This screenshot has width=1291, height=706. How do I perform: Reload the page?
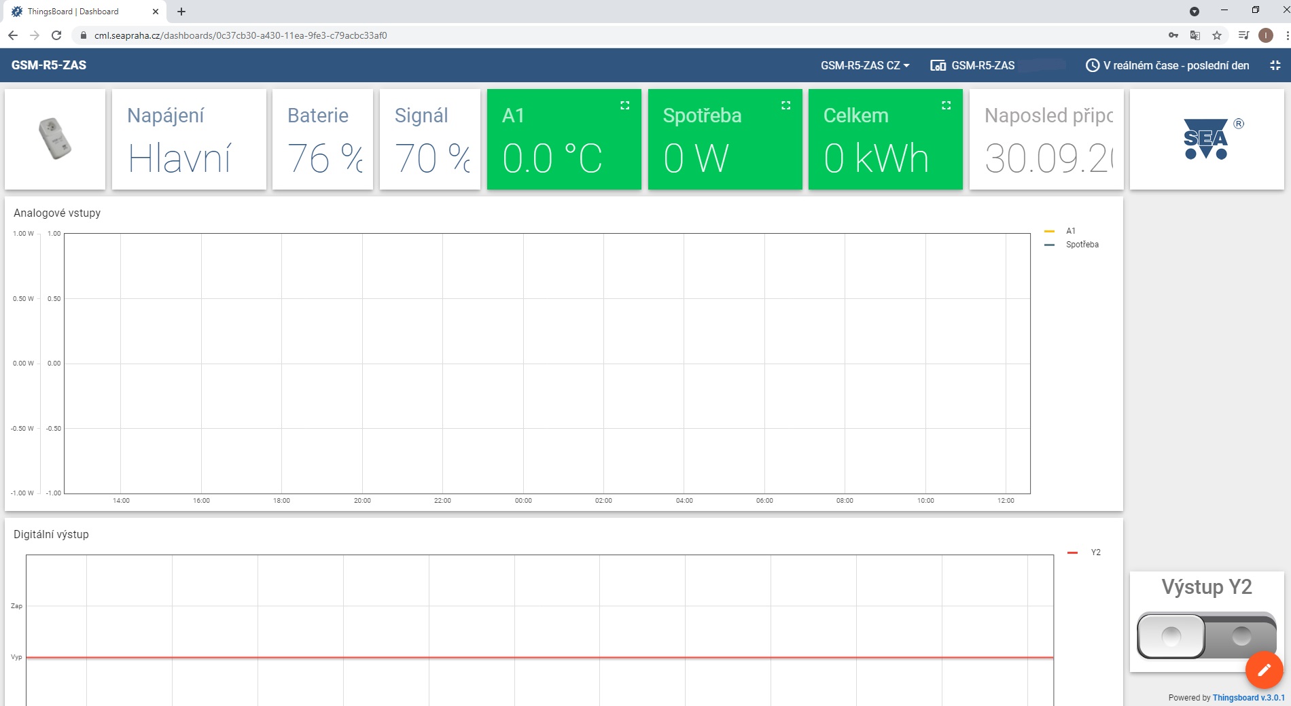pyautogui.click(x=56, y=35)
